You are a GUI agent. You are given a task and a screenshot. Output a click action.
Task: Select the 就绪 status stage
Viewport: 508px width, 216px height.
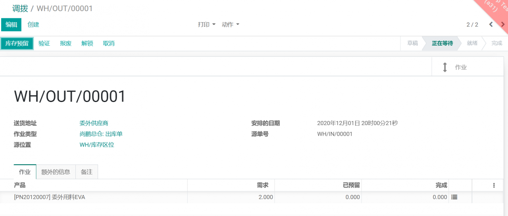point(472,43)
